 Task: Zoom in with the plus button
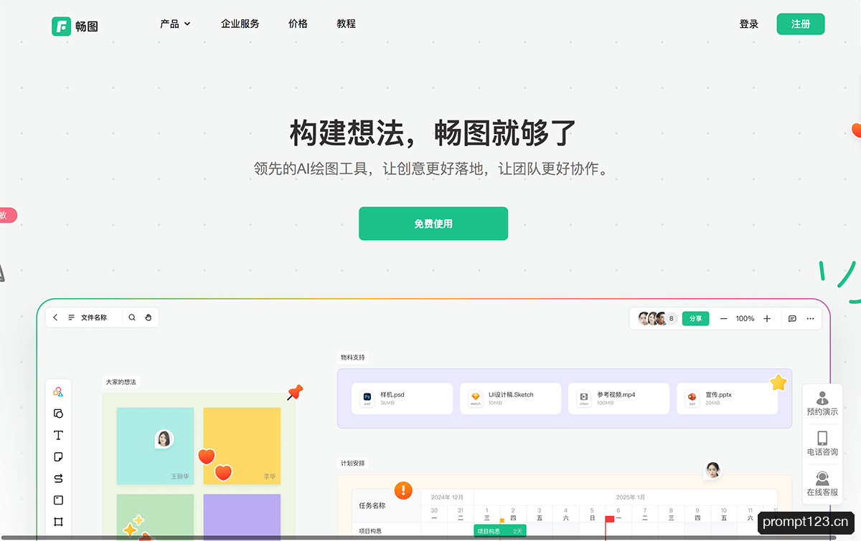pos(767,318)
